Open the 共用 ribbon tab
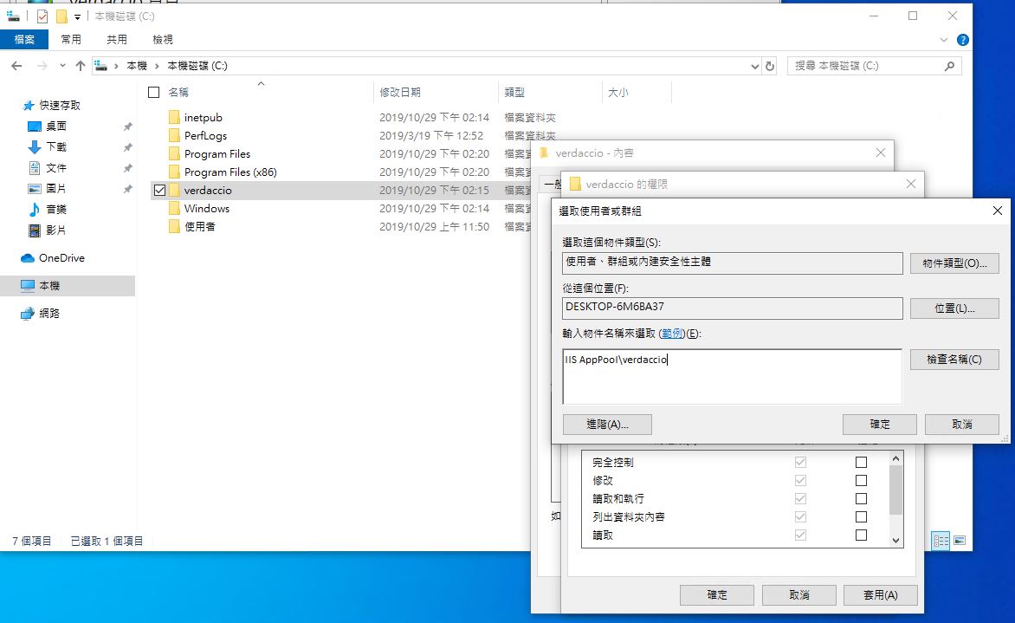This screenshot has height=623, width=1015. [x=117, y=40]
